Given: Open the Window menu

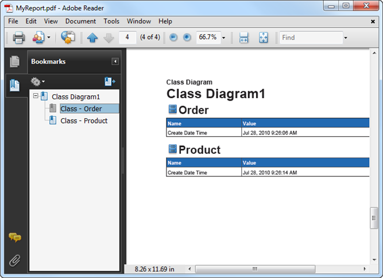Looking at the screenshot, I should [x=139, y=21].
